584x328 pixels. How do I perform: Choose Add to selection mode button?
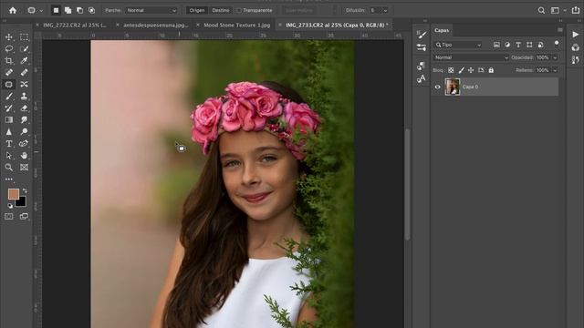tap(68, 10)
